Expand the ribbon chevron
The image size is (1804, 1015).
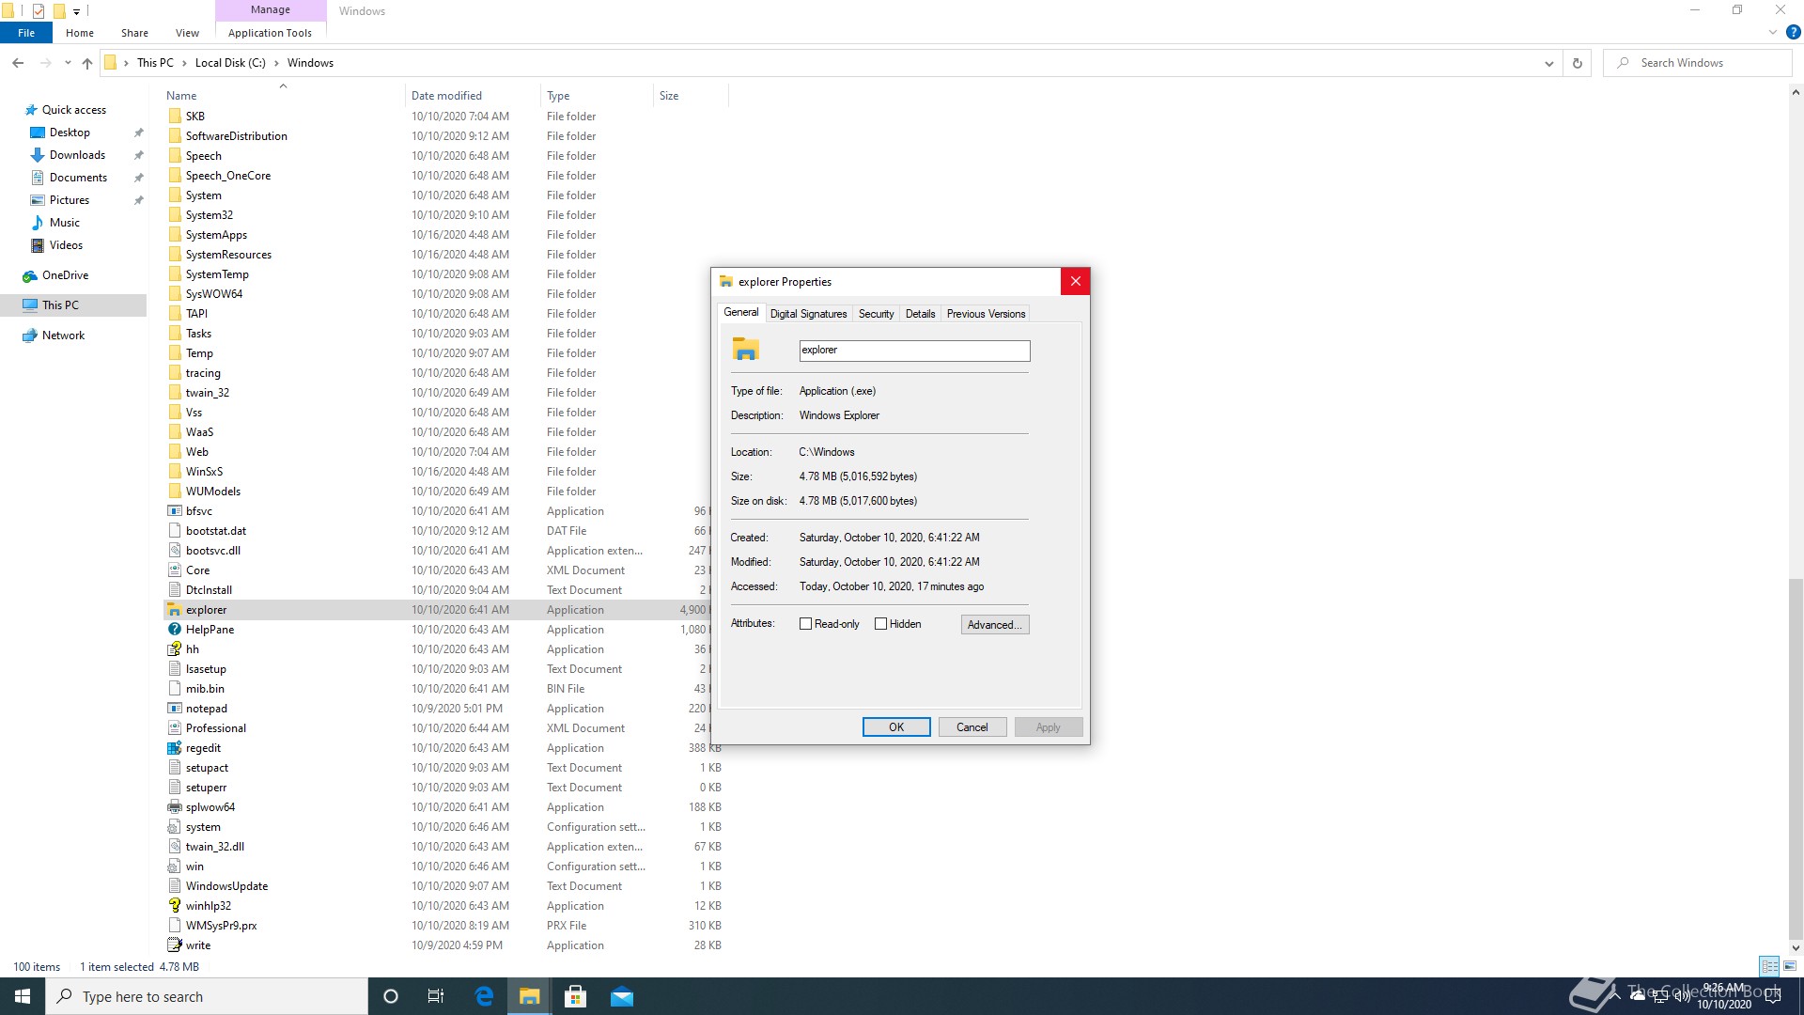(1773, 32)
